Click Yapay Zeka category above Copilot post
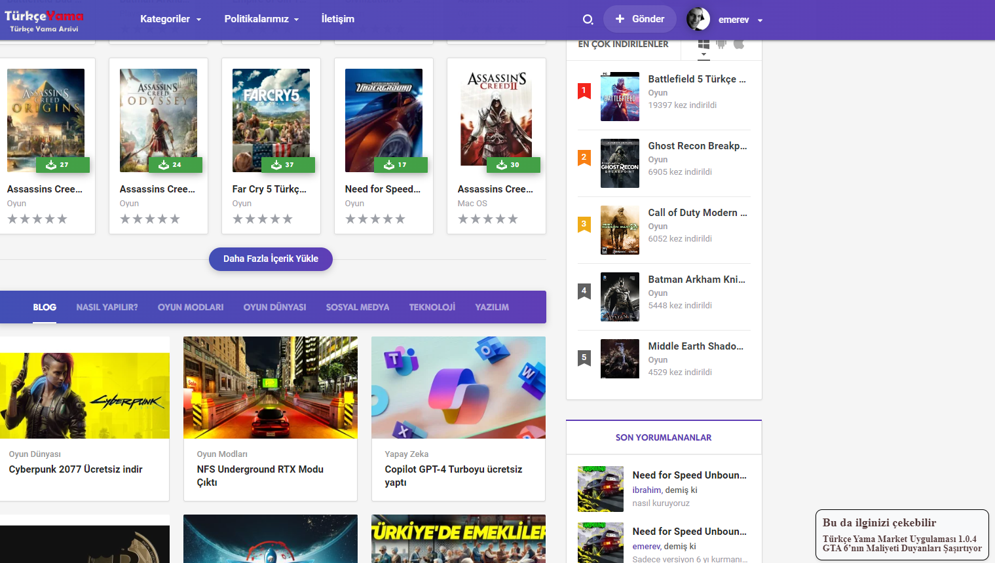 (x=407, y=454)
